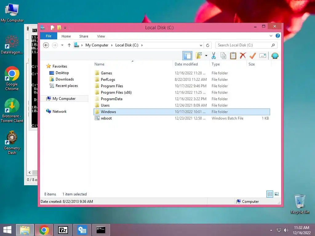Switch to the Home ribbon tab

coord(66,36)
